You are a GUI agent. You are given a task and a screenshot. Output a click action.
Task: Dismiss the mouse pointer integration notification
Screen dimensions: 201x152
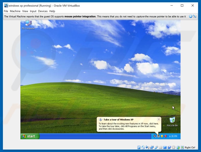[191, 16]
